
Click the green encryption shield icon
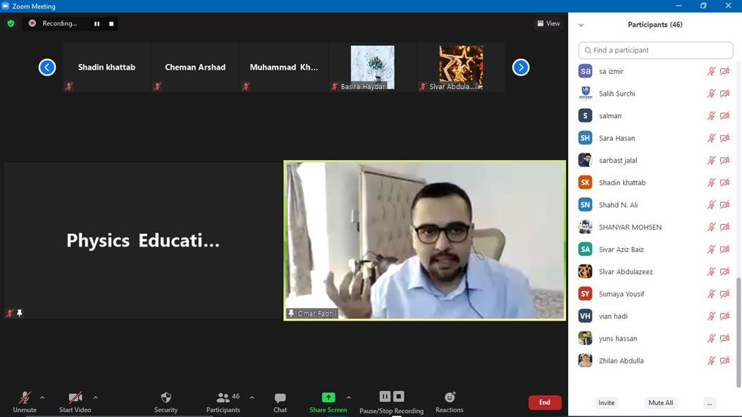(x=11, y=23)
